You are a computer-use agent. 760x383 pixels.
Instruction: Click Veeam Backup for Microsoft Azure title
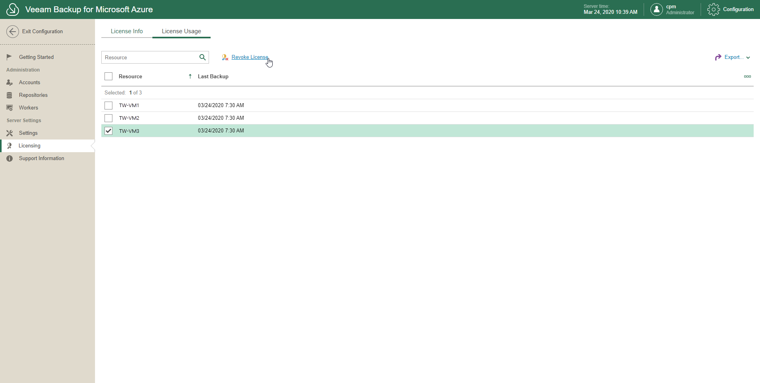tap(89, 9)
